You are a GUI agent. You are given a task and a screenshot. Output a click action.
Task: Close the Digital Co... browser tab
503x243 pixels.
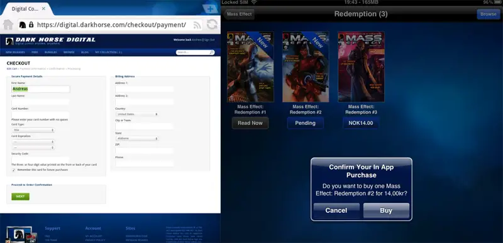coord(43,9)
